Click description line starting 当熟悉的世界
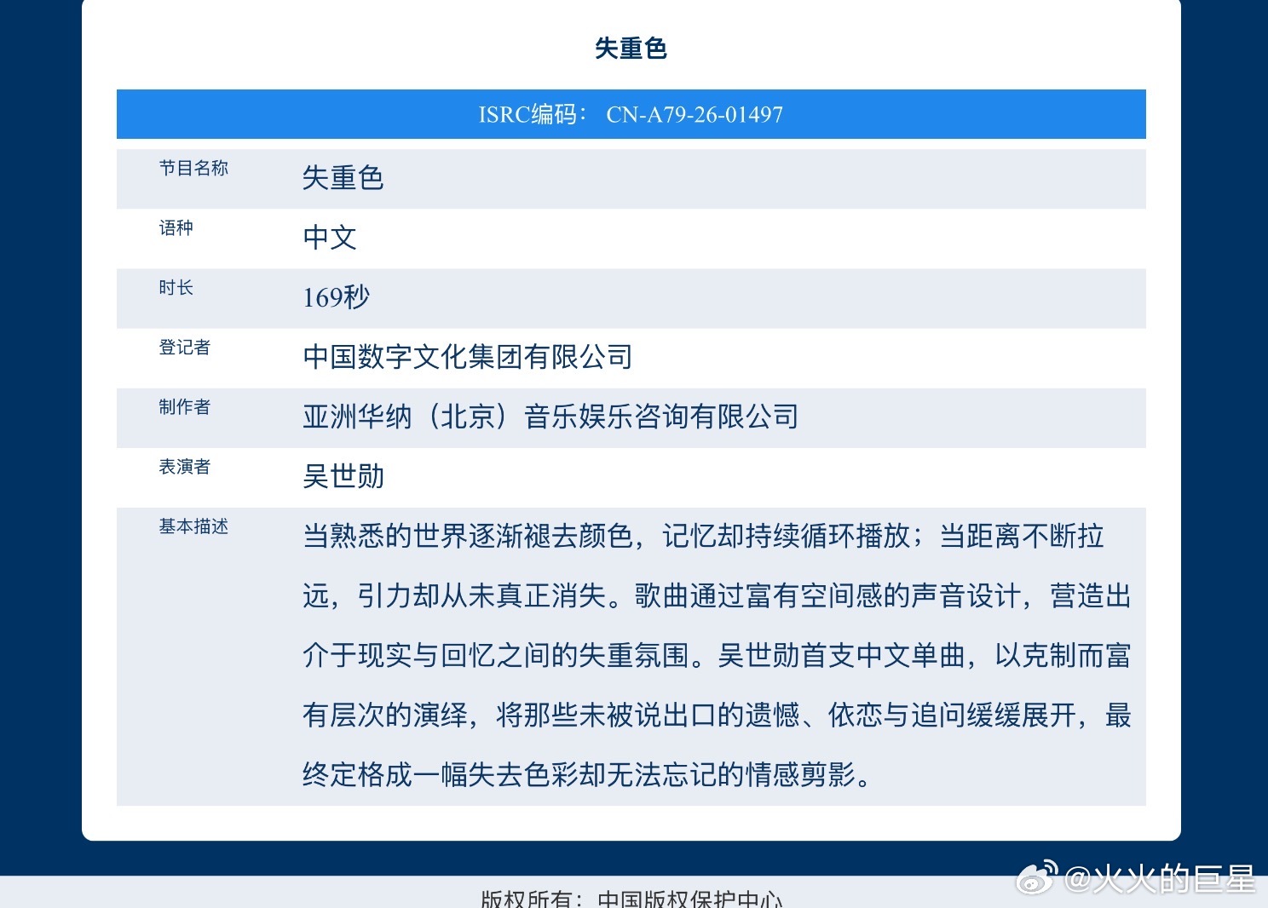This screenshot has width=1268, height=908. [704, 536]
